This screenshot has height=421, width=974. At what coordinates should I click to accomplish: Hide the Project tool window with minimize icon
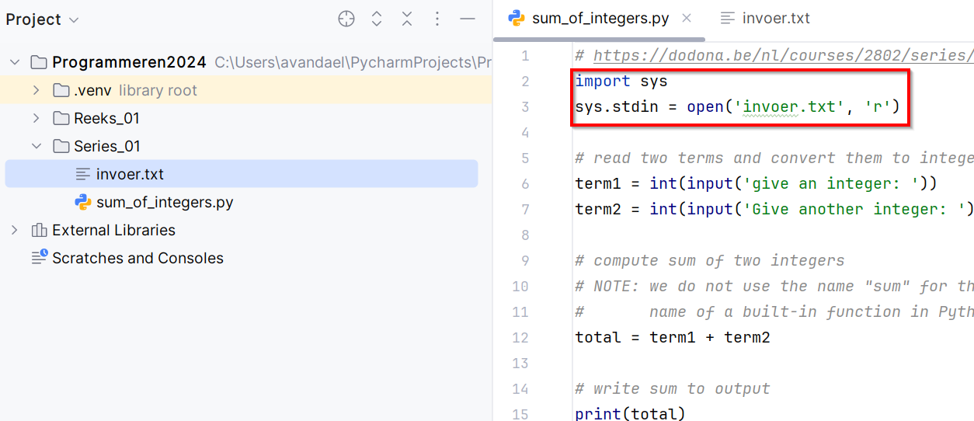point(468,19)
